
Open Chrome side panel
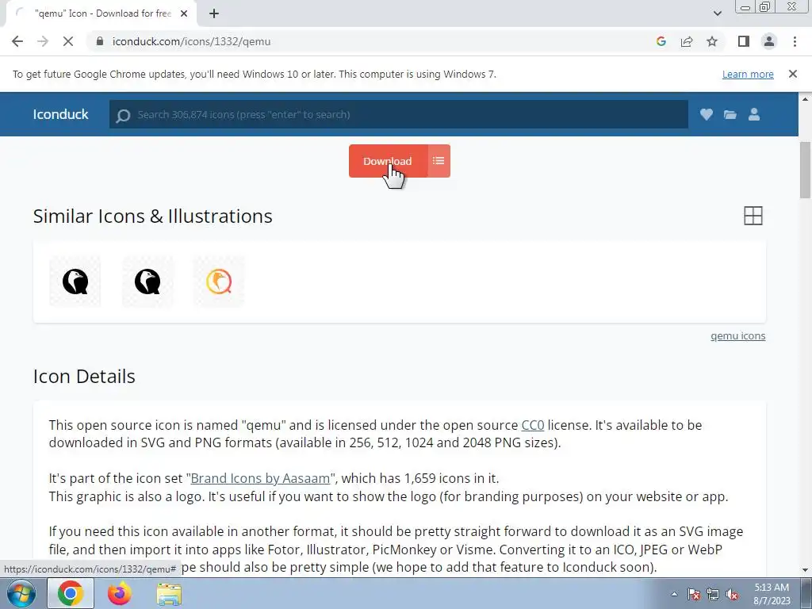[x=744, y=41]
